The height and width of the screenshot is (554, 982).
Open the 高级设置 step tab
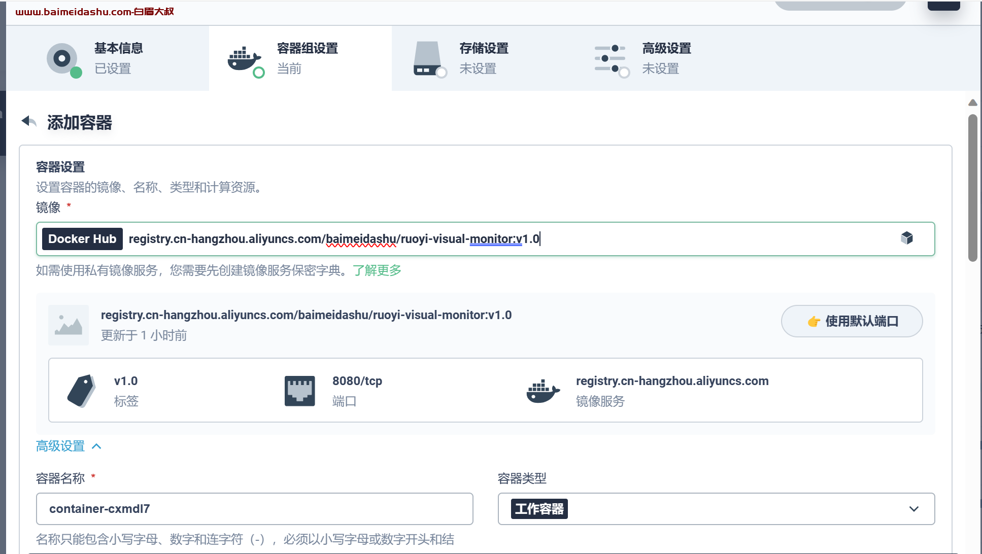pos(666,58)
